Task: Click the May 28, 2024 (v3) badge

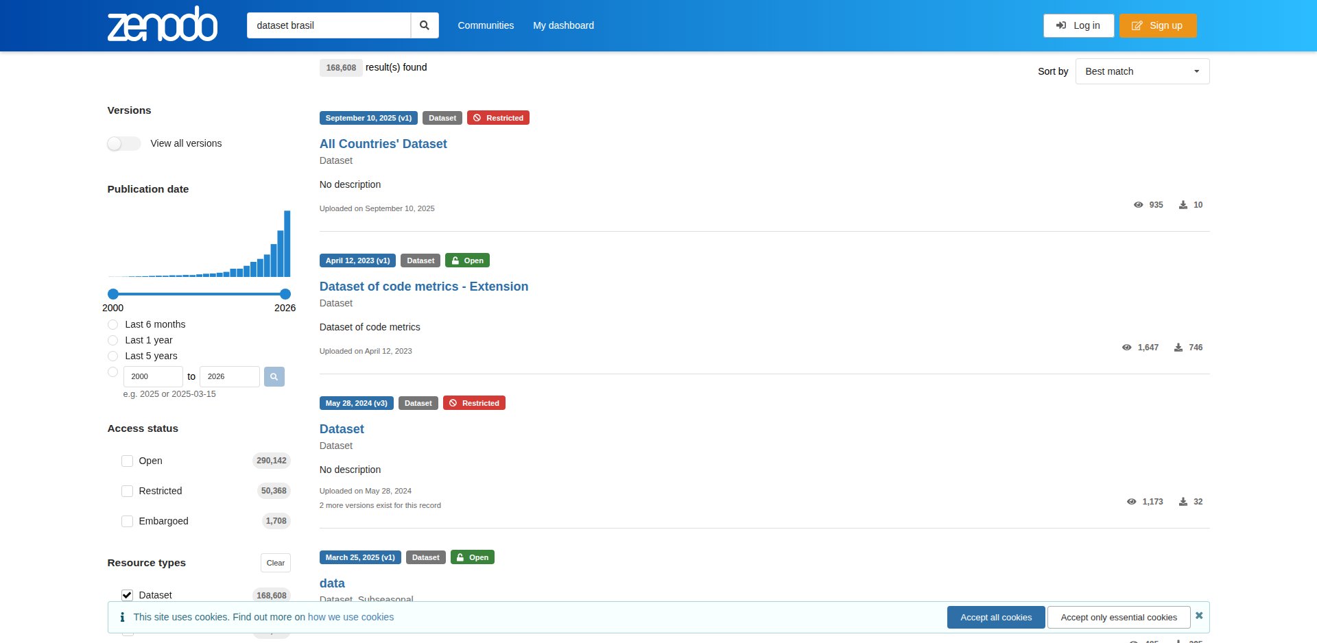Action: click(x=356, y=403)
